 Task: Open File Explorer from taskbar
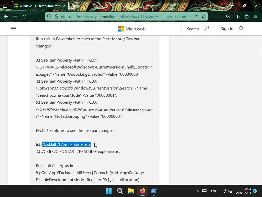coord(131,191)
